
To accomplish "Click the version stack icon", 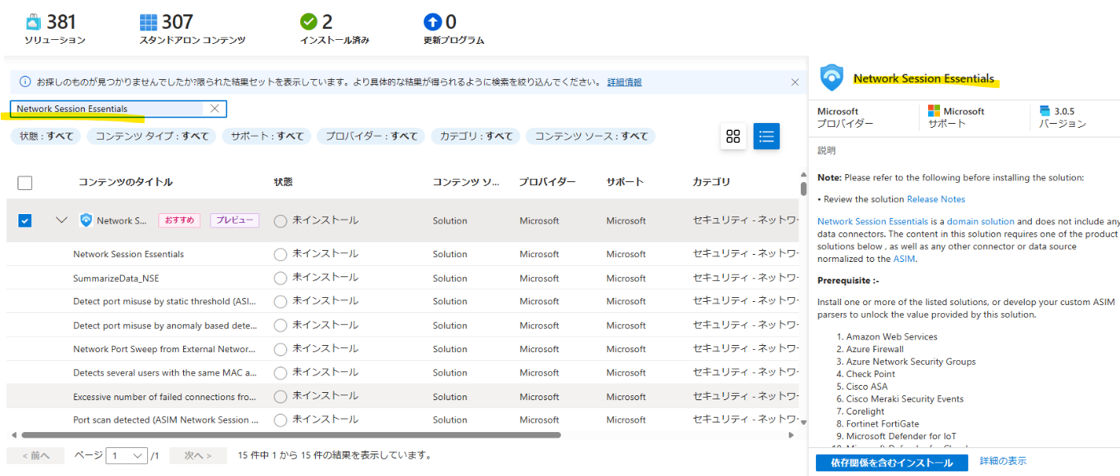I will click(x=1044, y=111).
